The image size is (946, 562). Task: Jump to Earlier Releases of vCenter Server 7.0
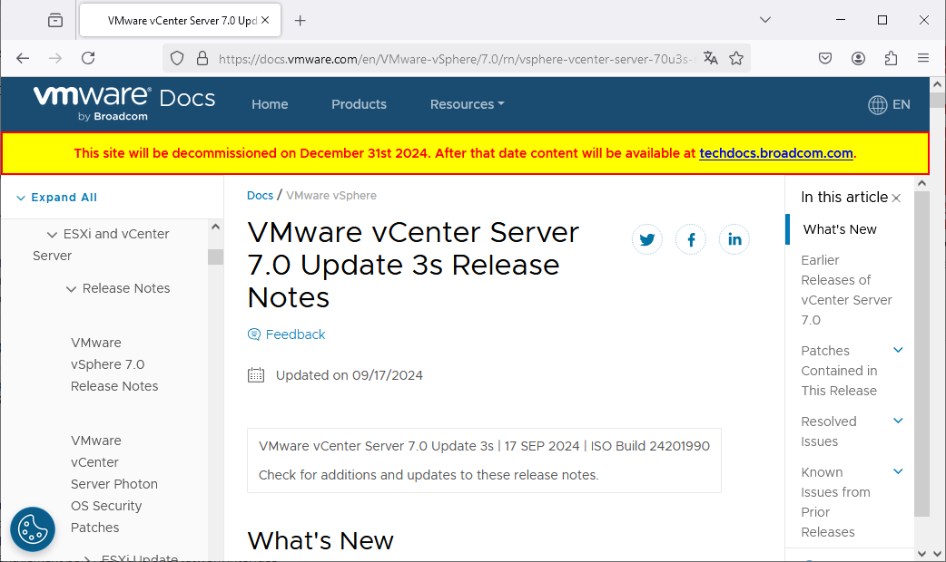[846, 290]
